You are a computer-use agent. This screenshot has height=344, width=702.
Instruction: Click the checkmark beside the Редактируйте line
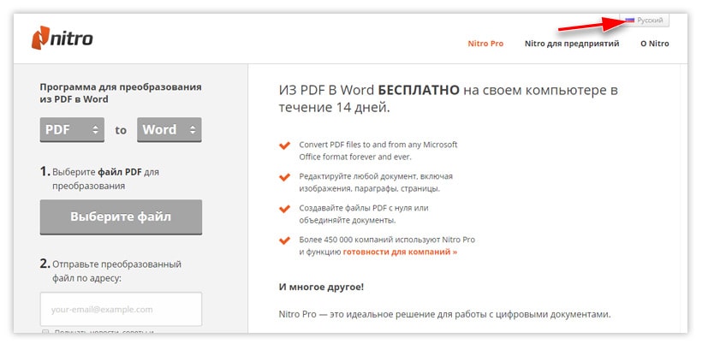coord(284,177)
